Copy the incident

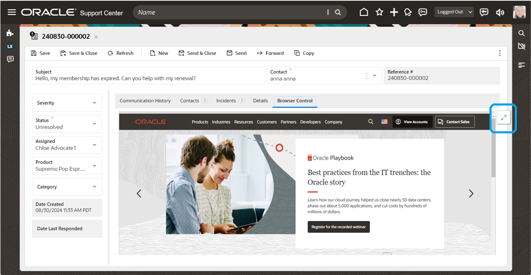304,53
